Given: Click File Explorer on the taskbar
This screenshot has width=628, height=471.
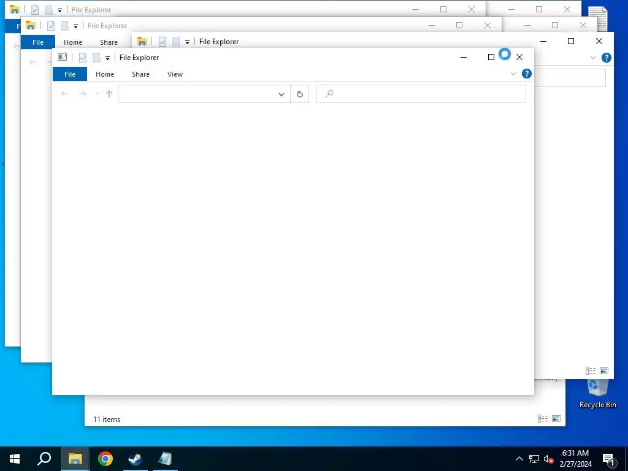Looking at the screenshot, I should tap(75, 459).
